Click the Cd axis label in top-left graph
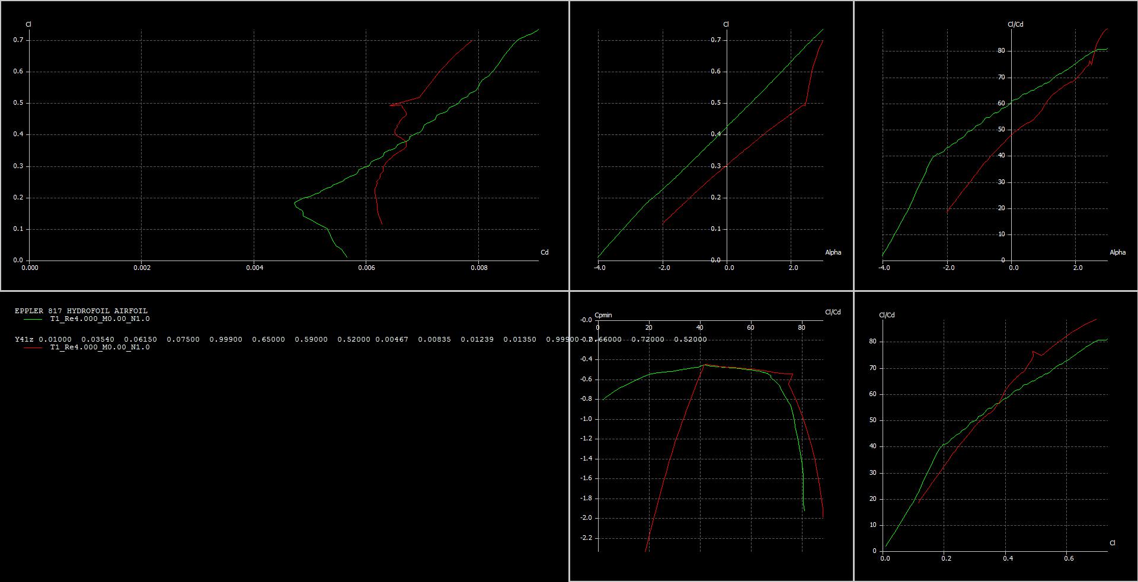 click(x=544, y=252)
